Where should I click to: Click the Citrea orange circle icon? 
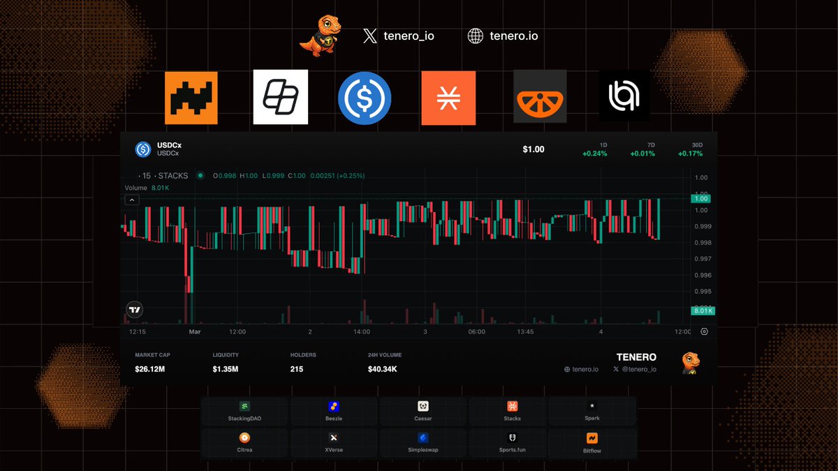244,438
